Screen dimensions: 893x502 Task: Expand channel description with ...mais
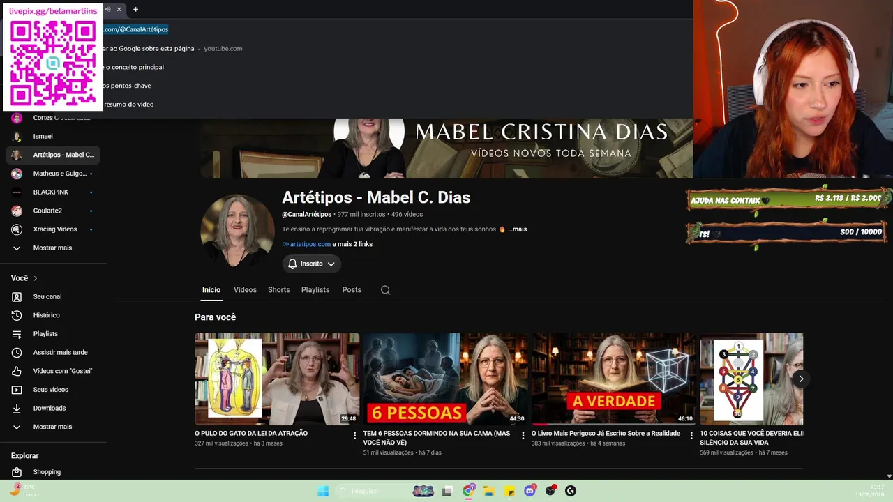pyautogui.click(x=517, y=229)
